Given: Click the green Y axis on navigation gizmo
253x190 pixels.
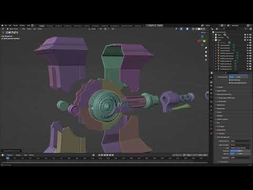Looking at the screenshot, I should coord(204,41).
